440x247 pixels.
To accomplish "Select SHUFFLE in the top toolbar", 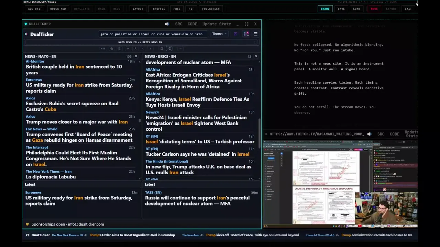I will (159, 9).
